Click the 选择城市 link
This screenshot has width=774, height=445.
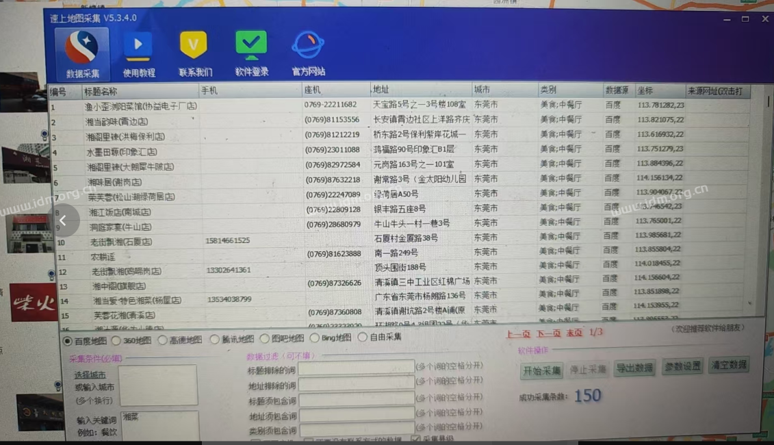[x=90, y=375]
